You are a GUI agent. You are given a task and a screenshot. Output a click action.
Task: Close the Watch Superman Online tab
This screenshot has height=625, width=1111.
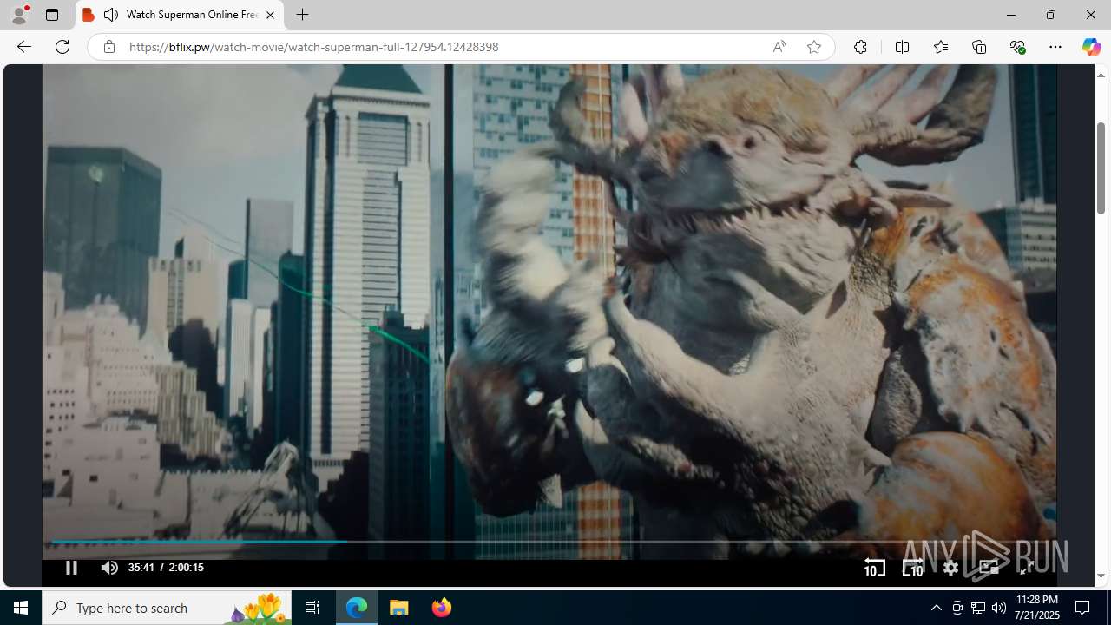(270, 15)
